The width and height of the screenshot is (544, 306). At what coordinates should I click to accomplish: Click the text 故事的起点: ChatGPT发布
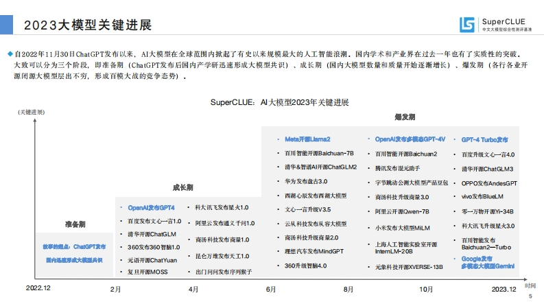click(74, 247)
